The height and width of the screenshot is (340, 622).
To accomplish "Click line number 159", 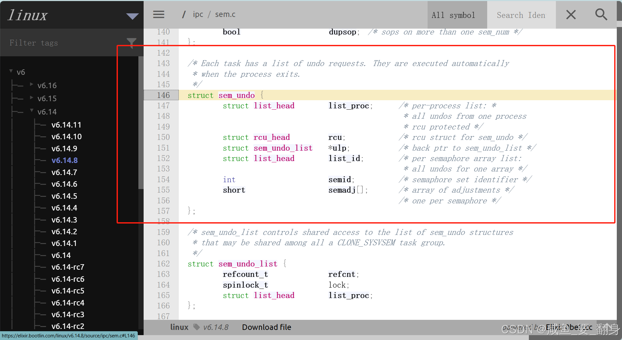I will (163, 232).
